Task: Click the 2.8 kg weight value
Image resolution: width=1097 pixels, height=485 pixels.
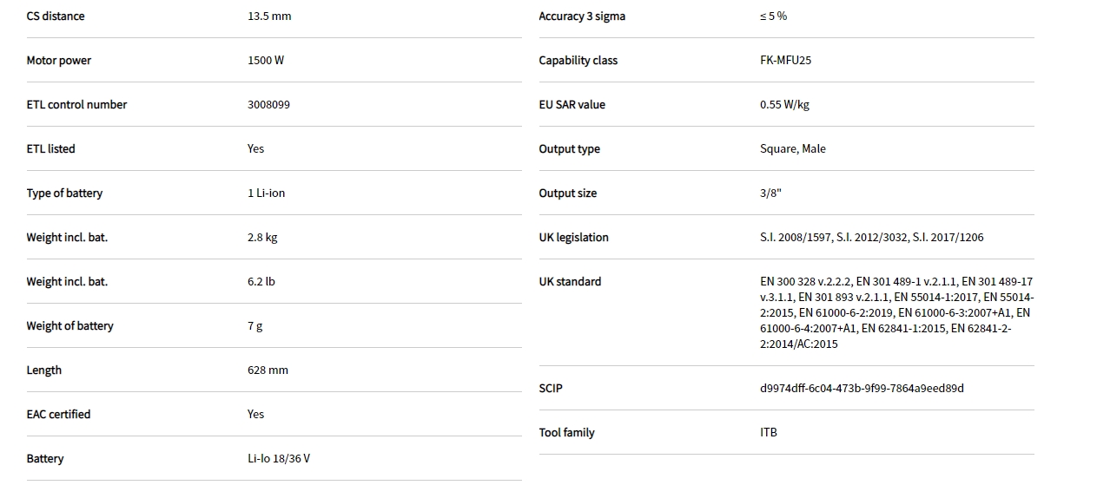Action: pyautogui.click(x=262, y=238)
